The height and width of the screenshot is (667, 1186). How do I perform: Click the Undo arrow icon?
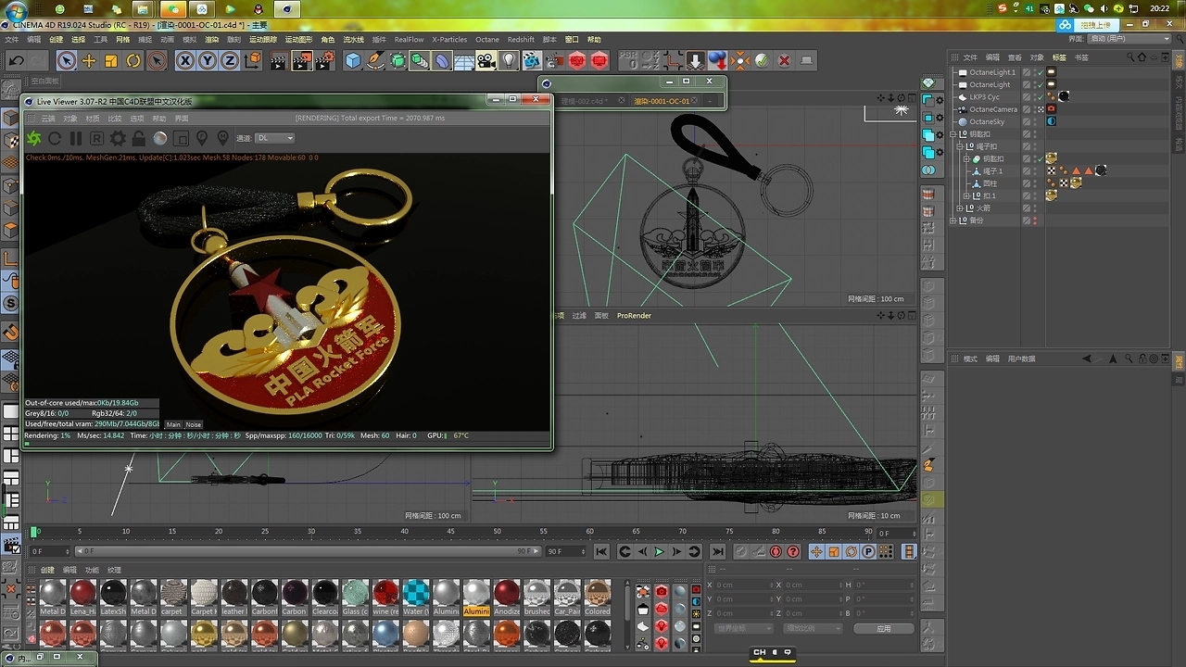pyautogui.click(x=16, y=61)
